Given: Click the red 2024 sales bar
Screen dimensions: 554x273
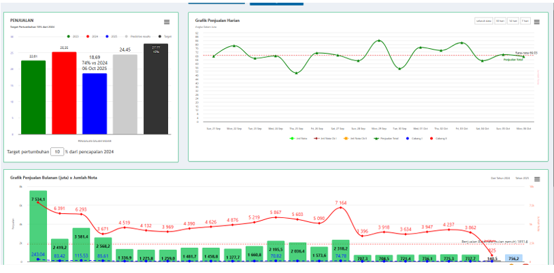Looking at the screenshot, I should point(65,92).
